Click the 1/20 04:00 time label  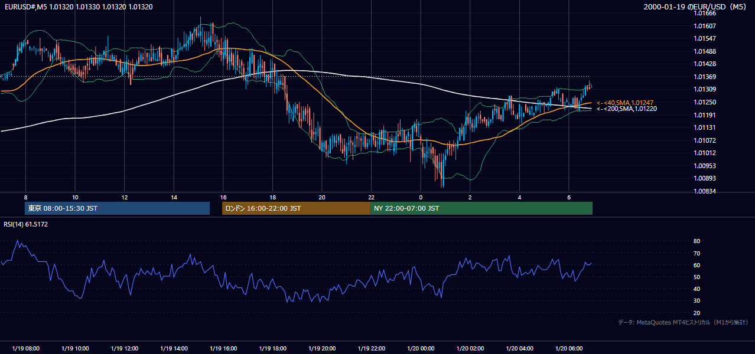[x=519, y=348]
